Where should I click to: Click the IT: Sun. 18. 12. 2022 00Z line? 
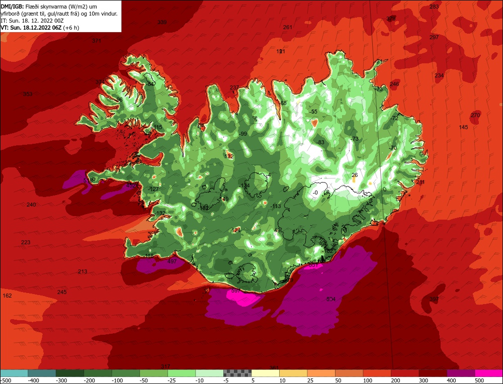click(32, 21)
